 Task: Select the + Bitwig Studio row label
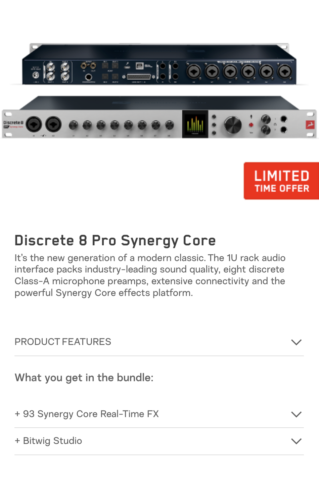click(x=48, y=441)
